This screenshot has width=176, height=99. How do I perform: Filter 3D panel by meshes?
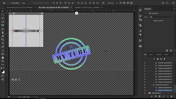[x=158, y=59]
